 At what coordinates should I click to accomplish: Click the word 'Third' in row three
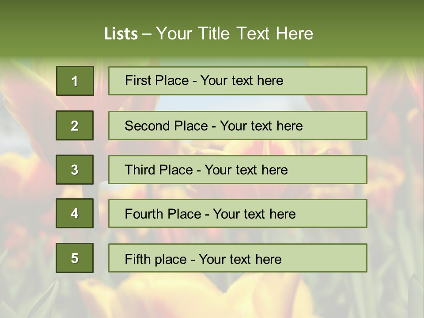140,170
